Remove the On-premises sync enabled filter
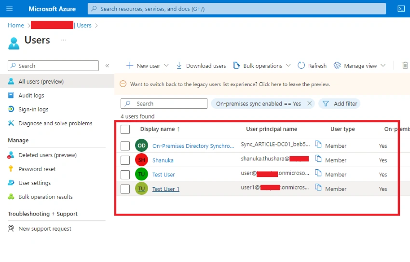Viewport: 410px width, 262px height. (310, 103)
